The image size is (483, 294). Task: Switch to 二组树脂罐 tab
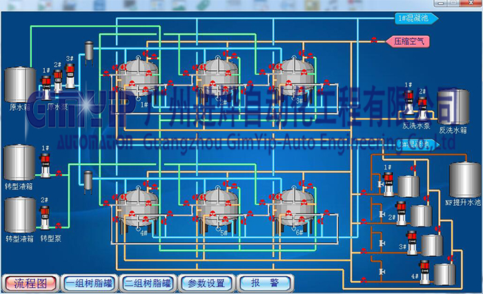148,283
